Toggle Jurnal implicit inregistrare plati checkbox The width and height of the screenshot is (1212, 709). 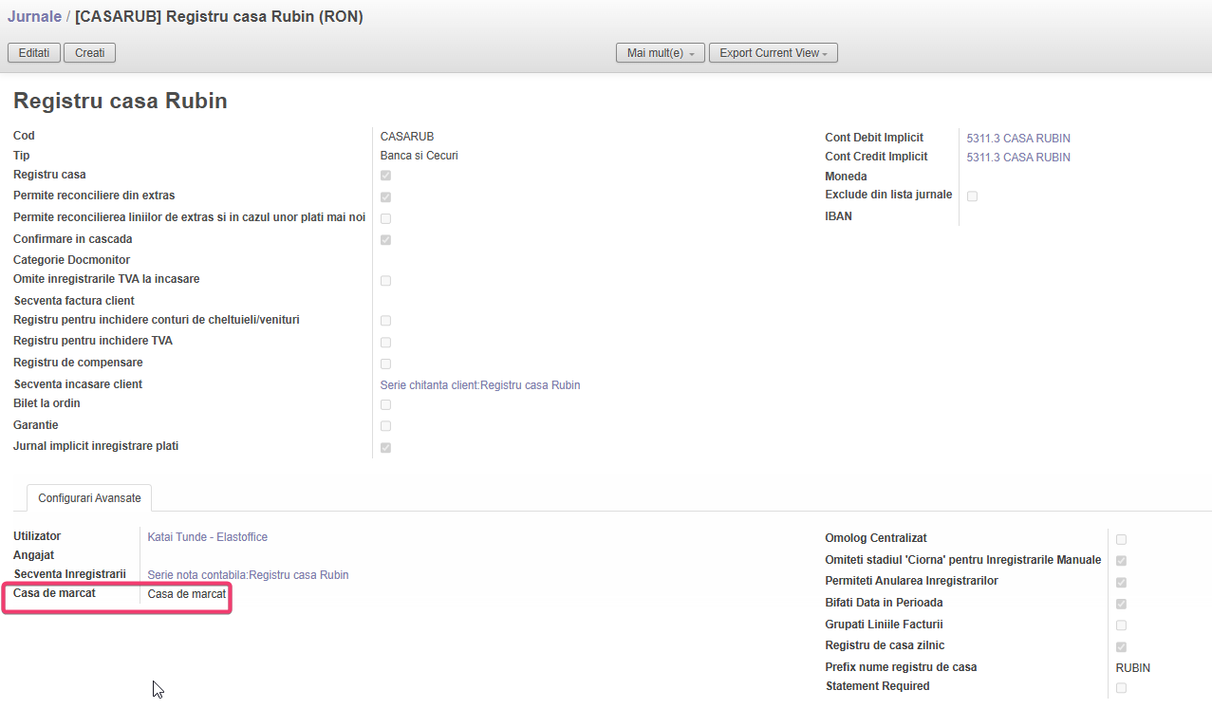(385, 448)
